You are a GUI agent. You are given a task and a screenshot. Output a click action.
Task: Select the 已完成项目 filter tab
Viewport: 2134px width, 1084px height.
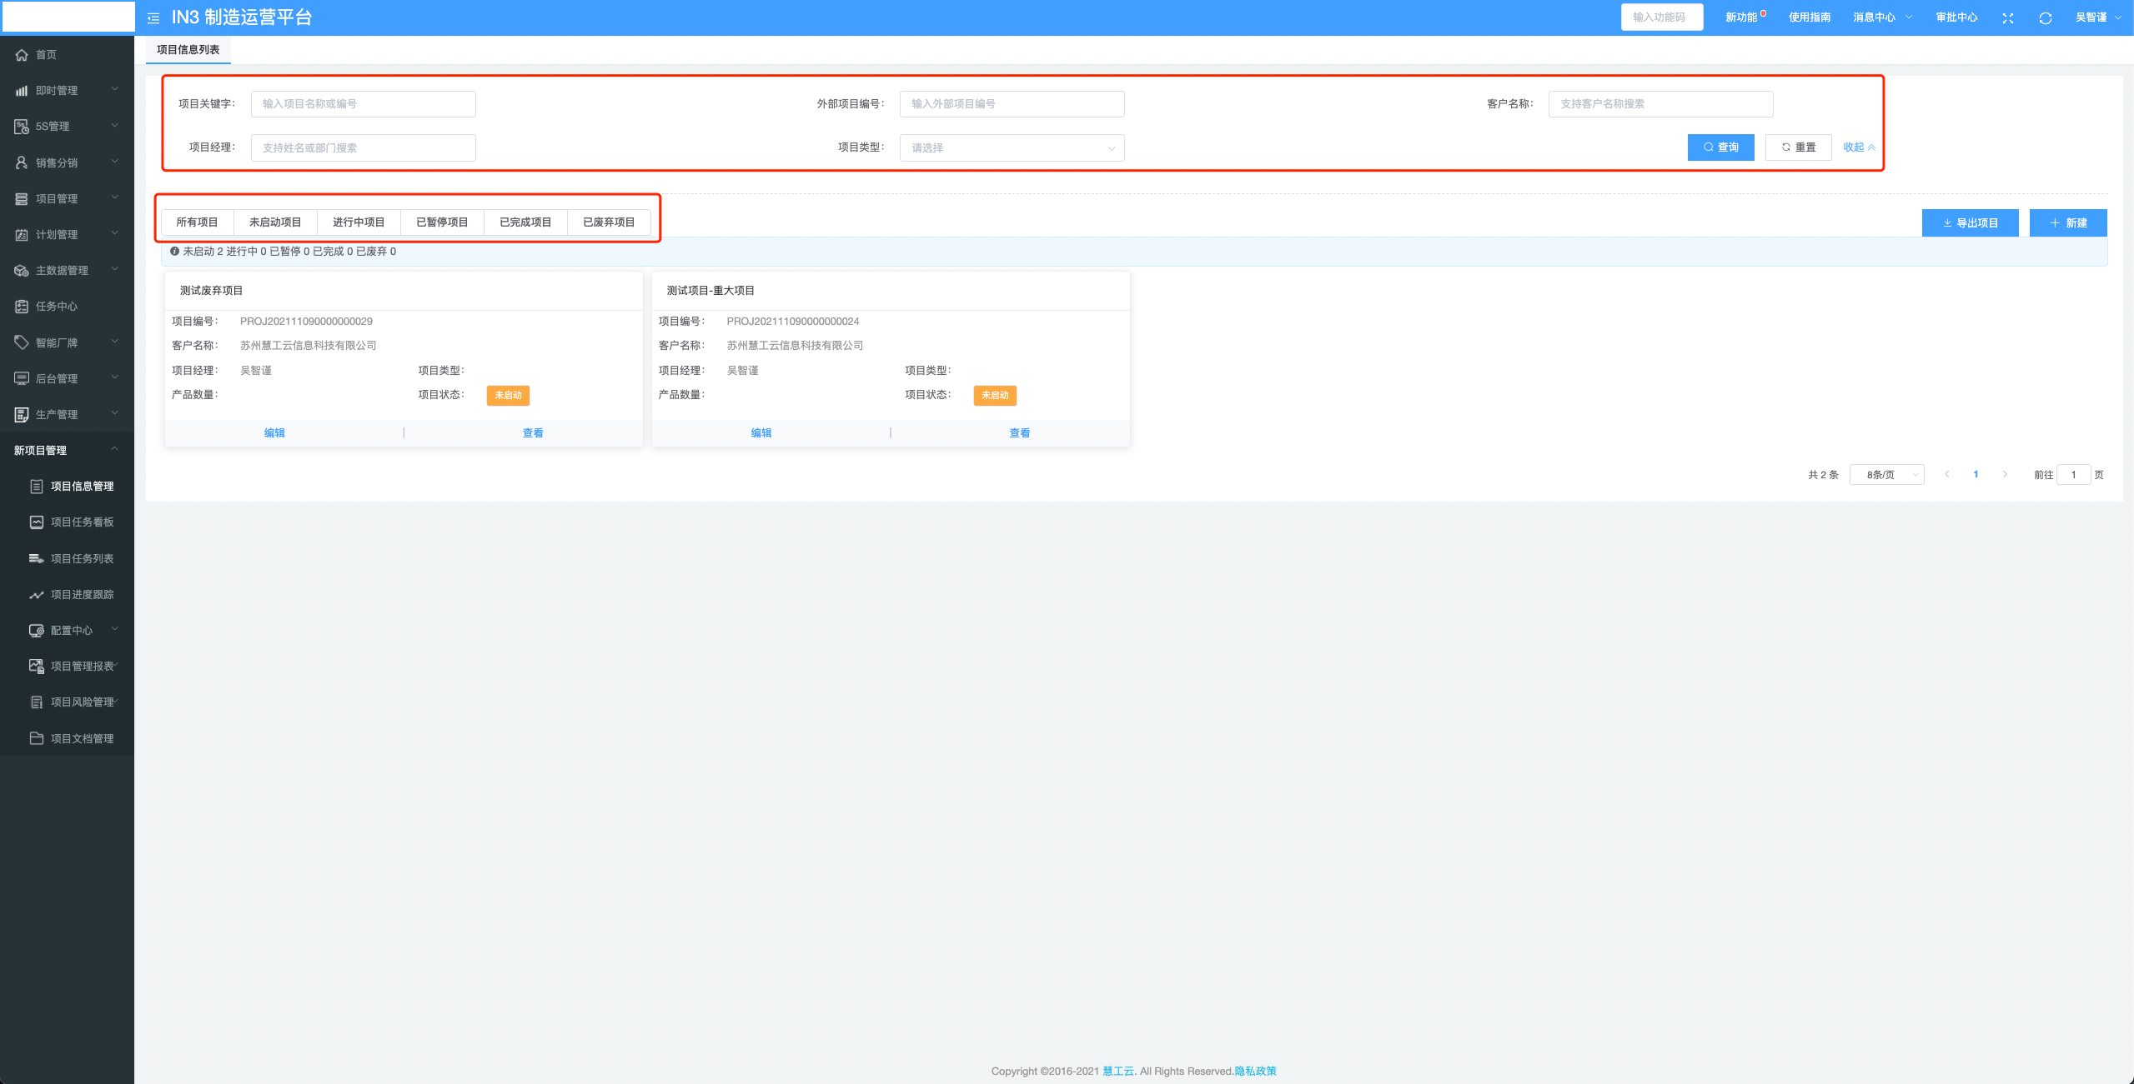pyautogui.click(x=525, y=222)
